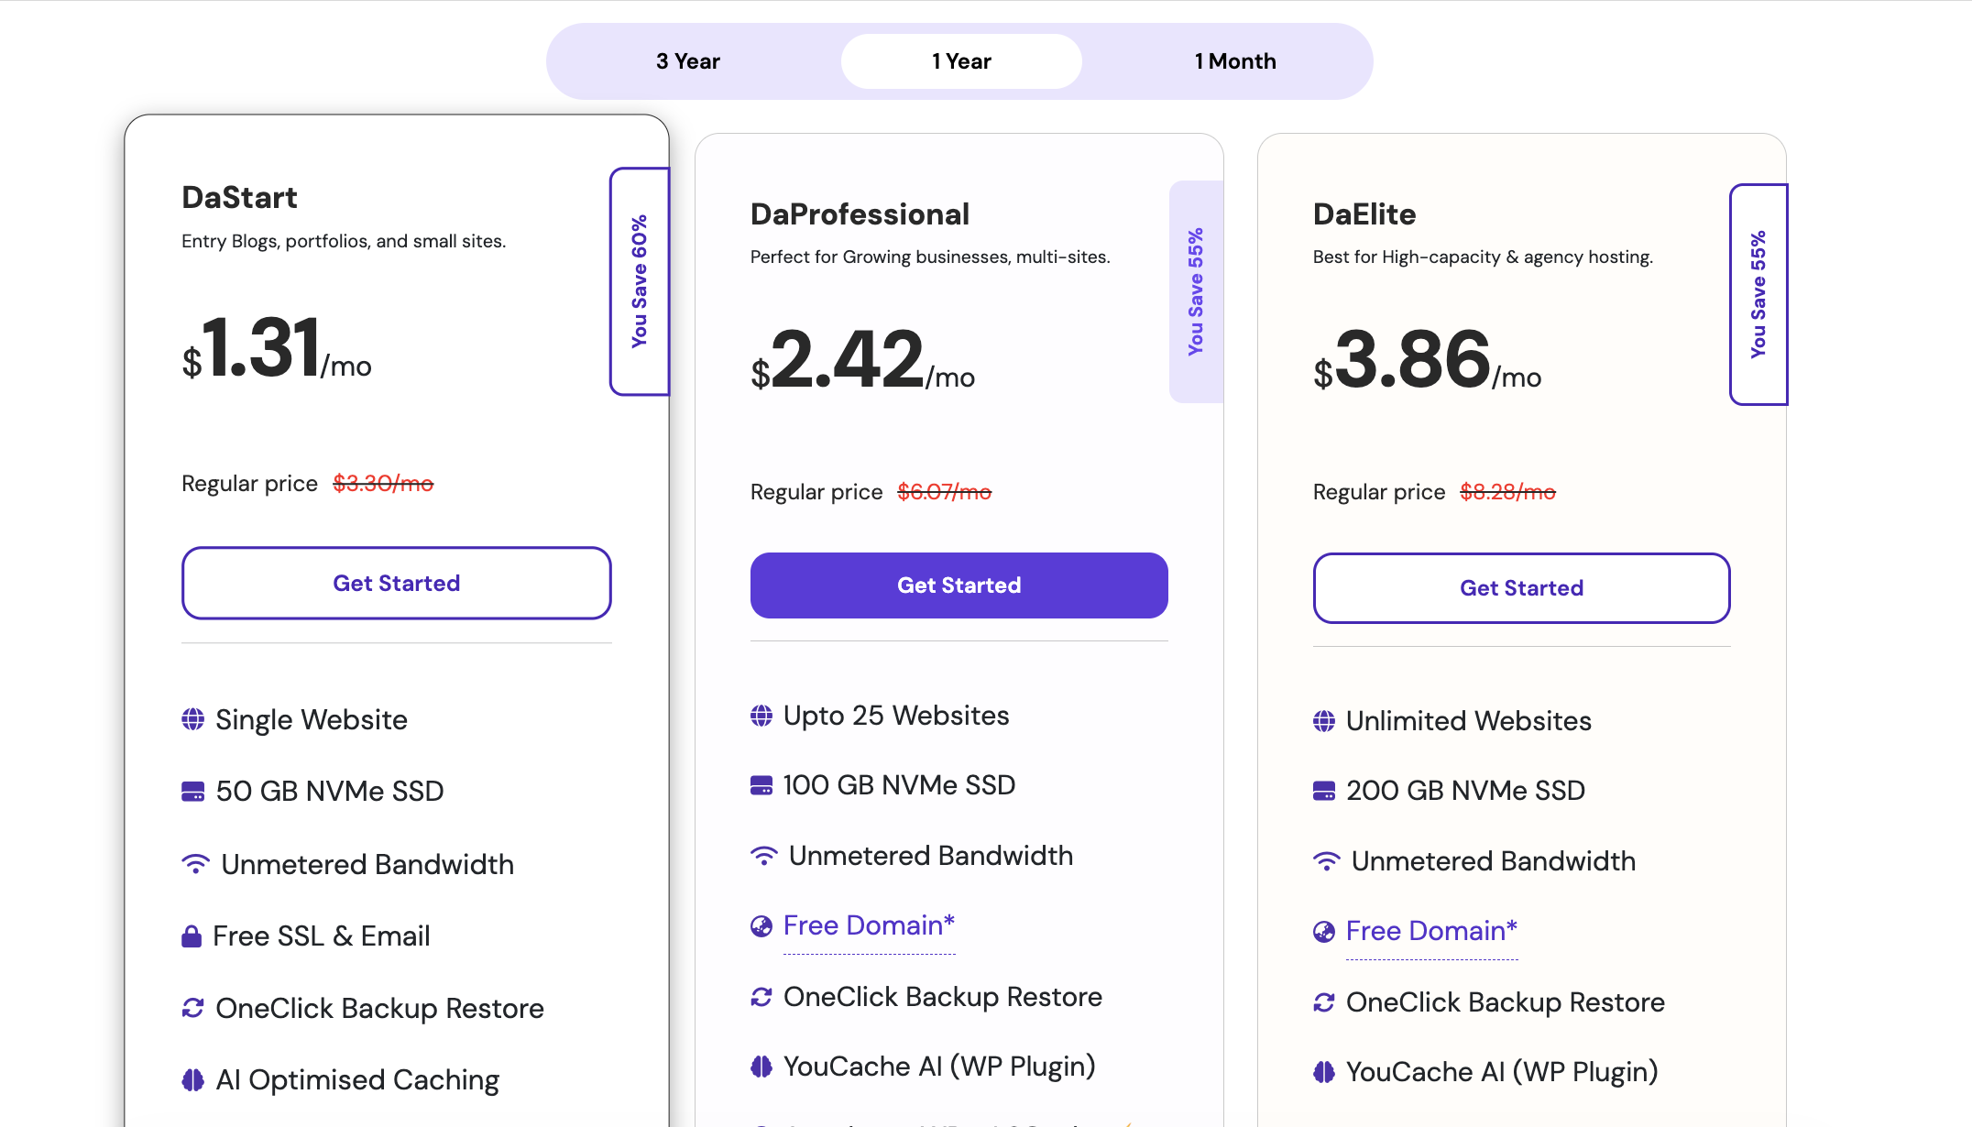Open Free Domain link in DaElite
1972x1127 pixels.
1431,931
